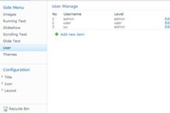Click the Configuration section heading

point(16,70)
